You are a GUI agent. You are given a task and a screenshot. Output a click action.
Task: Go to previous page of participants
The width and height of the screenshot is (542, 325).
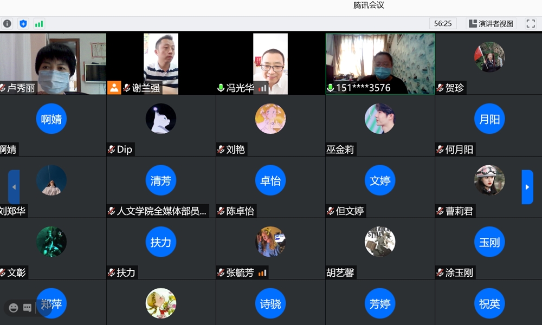pos(14,187)
